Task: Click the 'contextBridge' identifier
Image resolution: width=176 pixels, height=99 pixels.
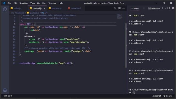Action: point(28,63)
